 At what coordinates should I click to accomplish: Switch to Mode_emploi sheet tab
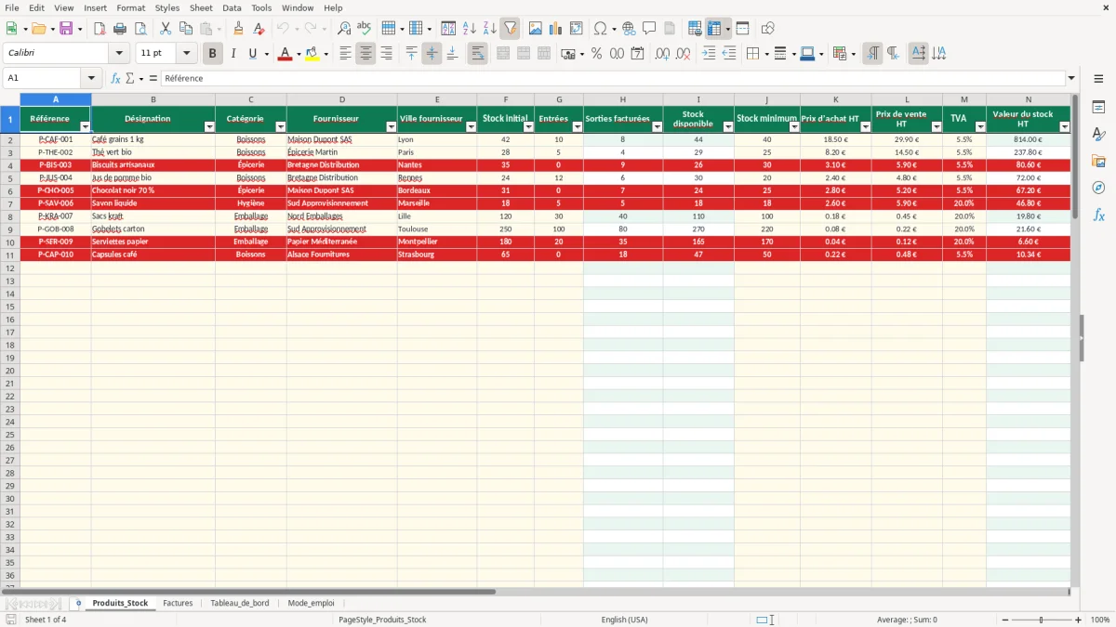[311, 603]
